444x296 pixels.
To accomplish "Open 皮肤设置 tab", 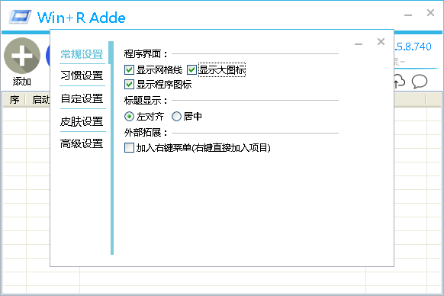I will (x=82, y=121).
